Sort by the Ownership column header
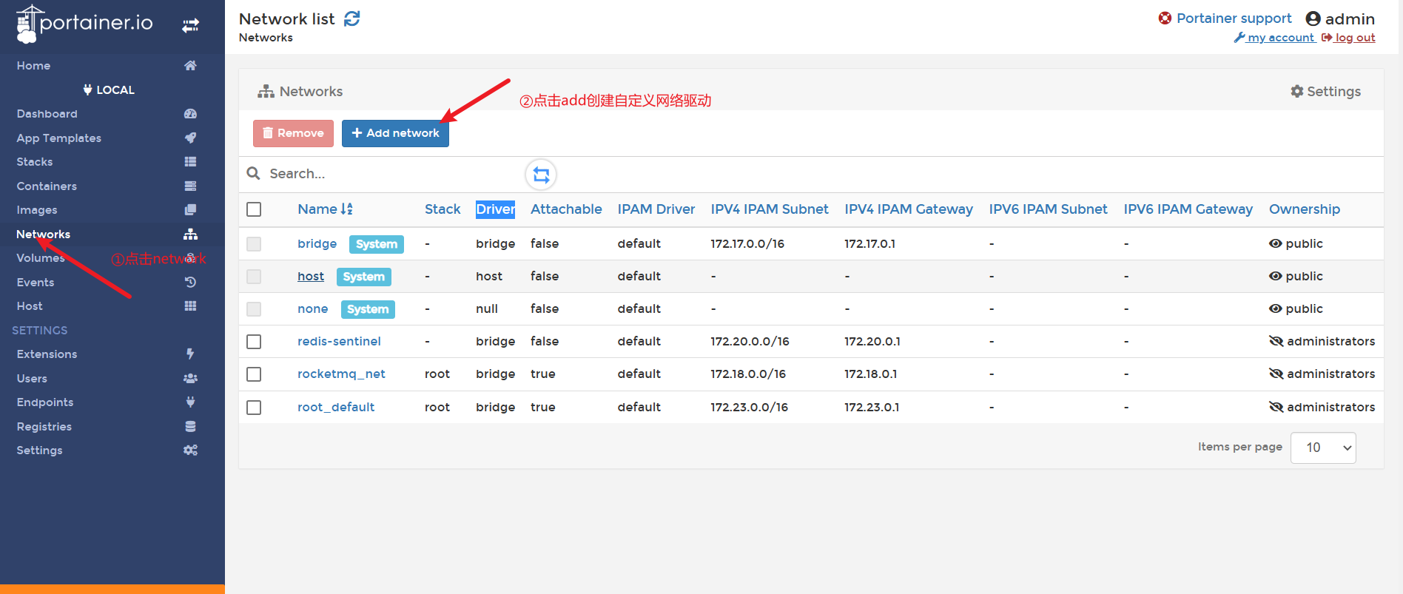The width and height of the screenshot is (1403, 594). (1304, 209)
